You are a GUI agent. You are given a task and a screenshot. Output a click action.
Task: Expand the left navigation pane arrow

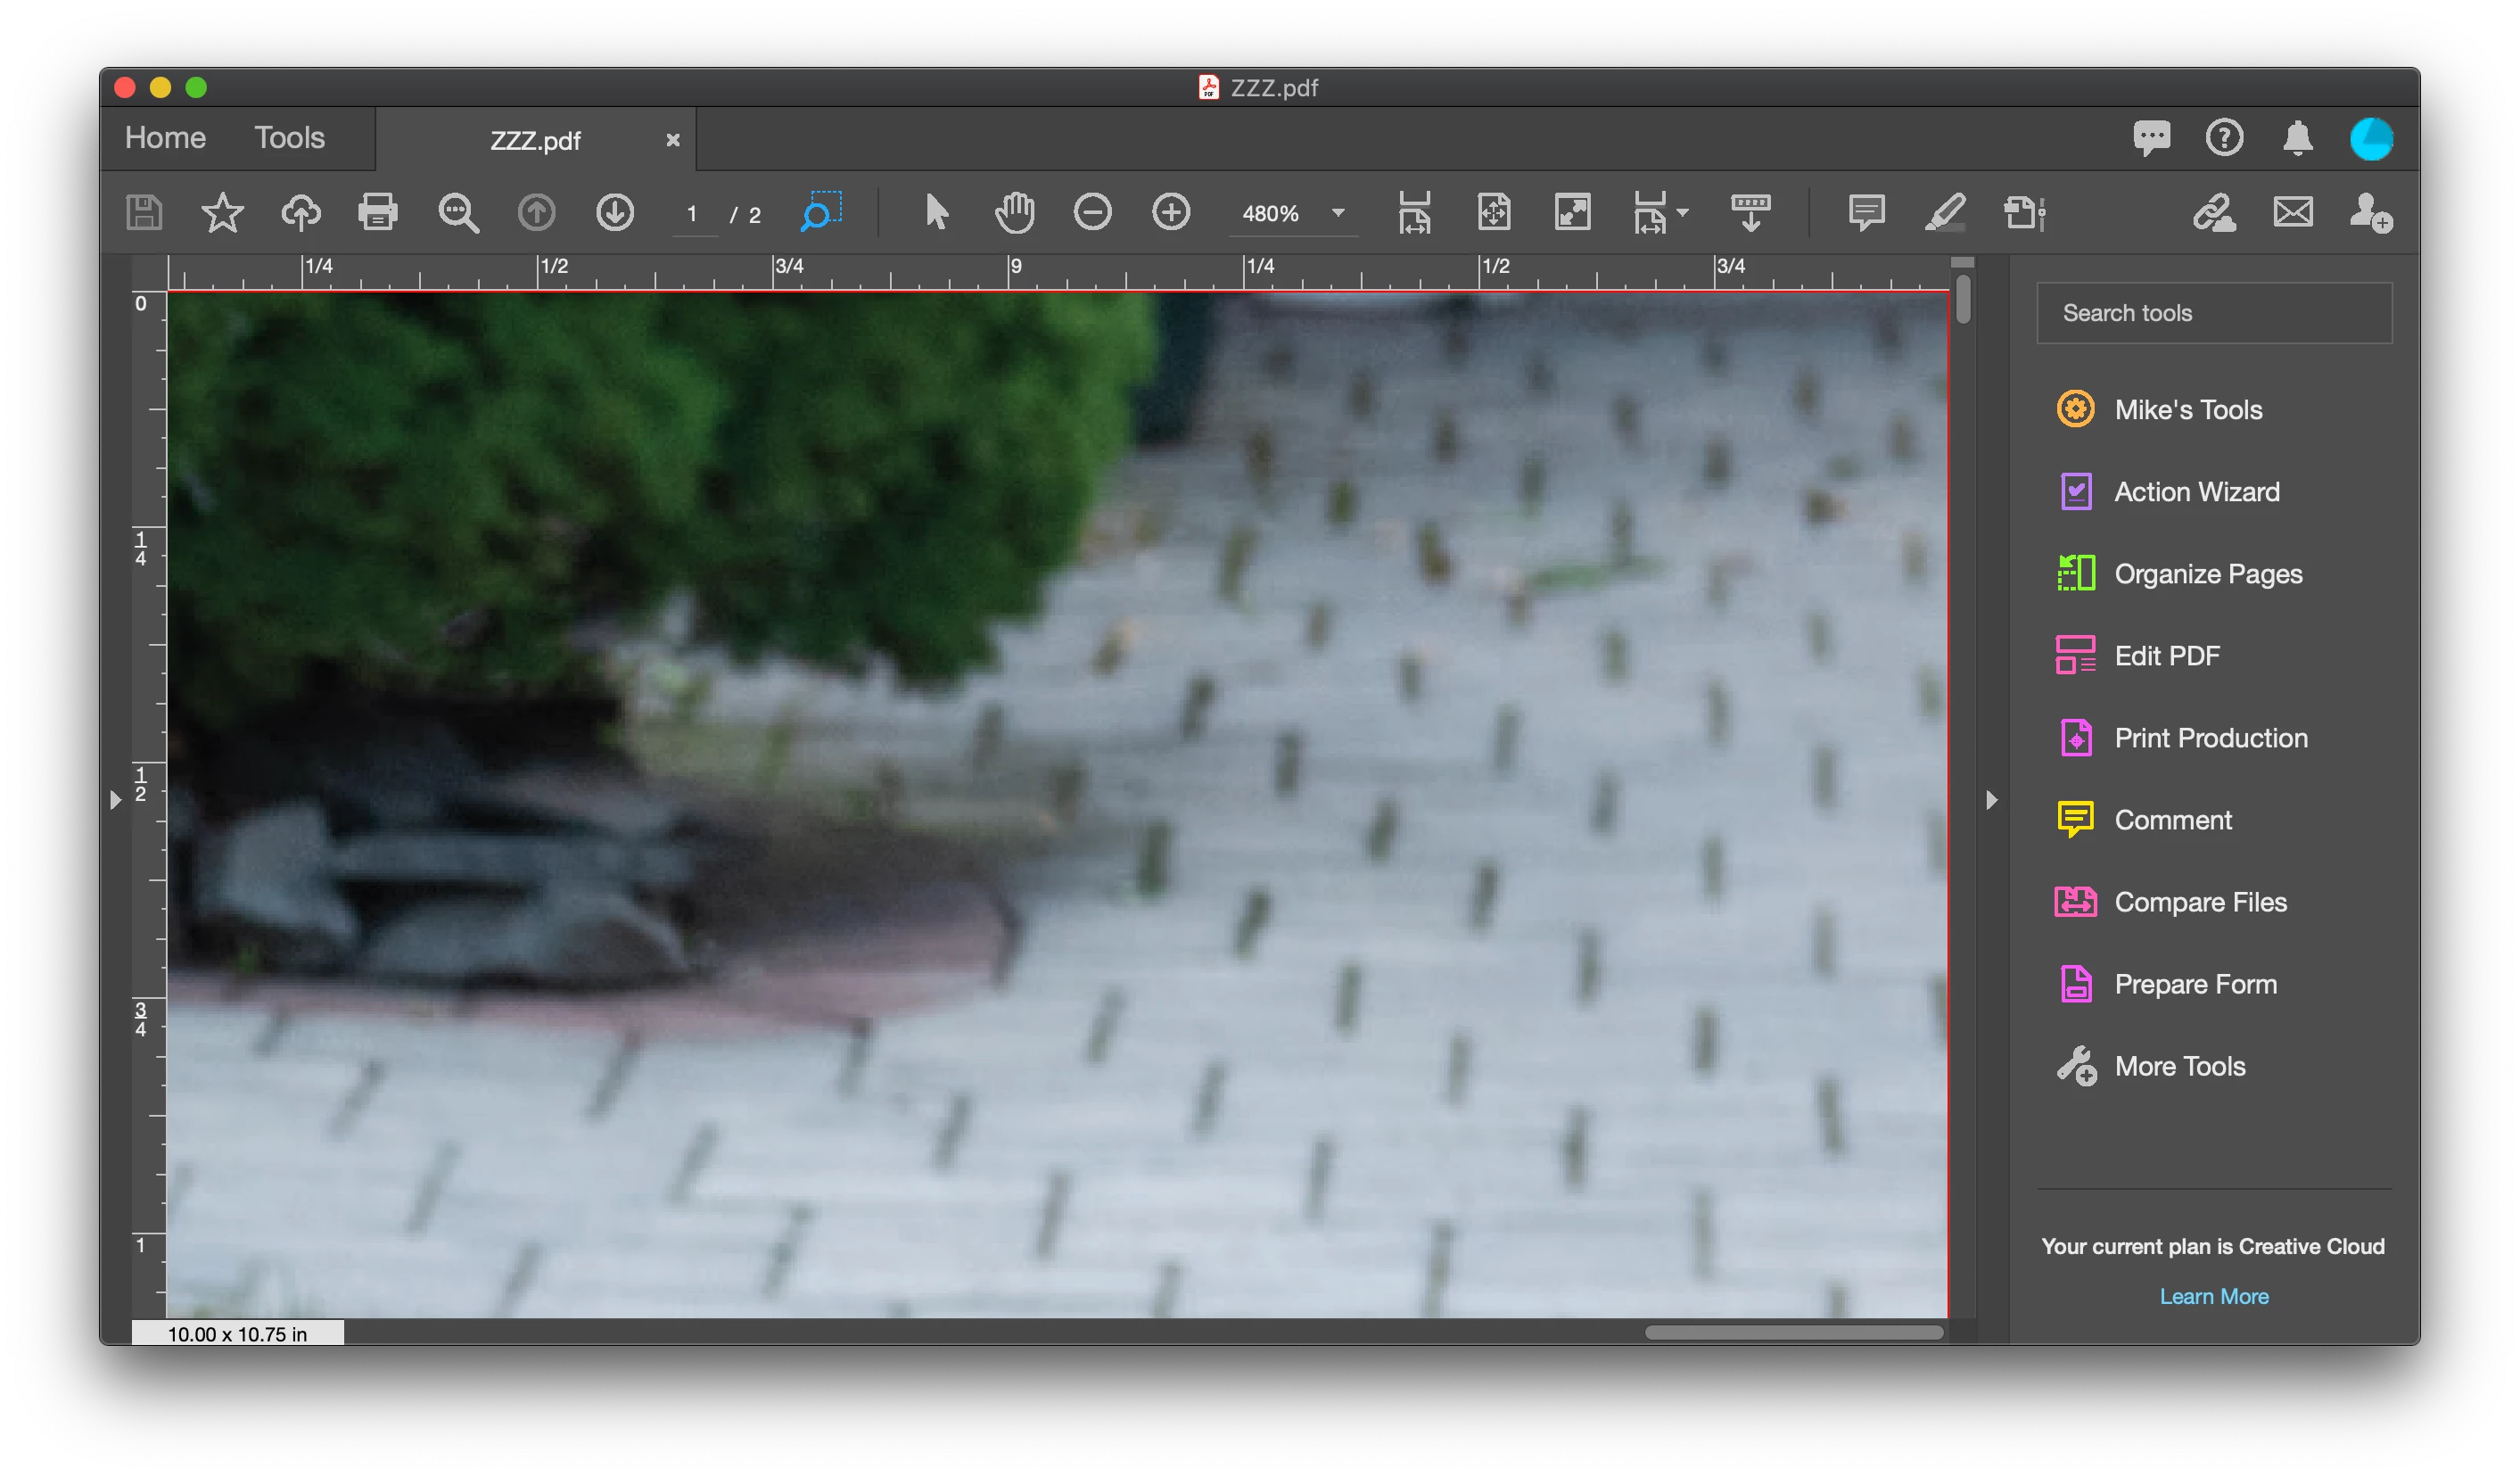tap(116, 800)
